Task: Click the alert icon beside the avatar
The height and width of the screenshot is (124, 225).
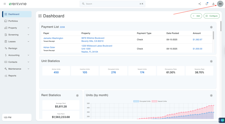Action: tap(213, 4)
